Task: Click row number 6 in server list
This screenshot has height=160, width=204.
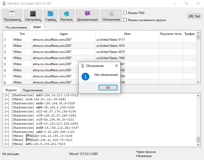Action: pos(5,70)
